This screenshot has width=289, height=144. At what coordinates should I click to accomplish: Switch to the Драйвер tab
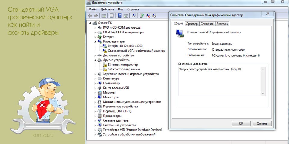click(192, 24)
